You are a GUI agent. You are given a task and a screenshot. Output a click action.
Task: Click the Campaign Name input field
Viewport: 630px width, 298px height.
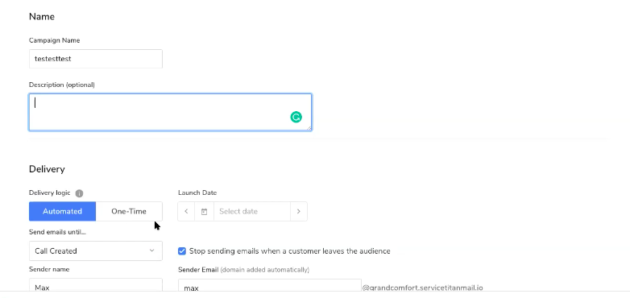pyautogui.click(x=96, y=59)
